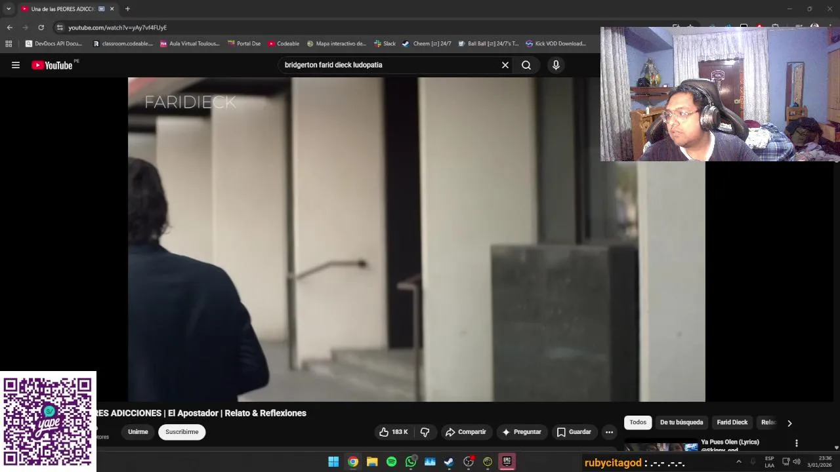840x472 pixels.
Task: Open Spotify from taskbar
Action: click(392, 462)
